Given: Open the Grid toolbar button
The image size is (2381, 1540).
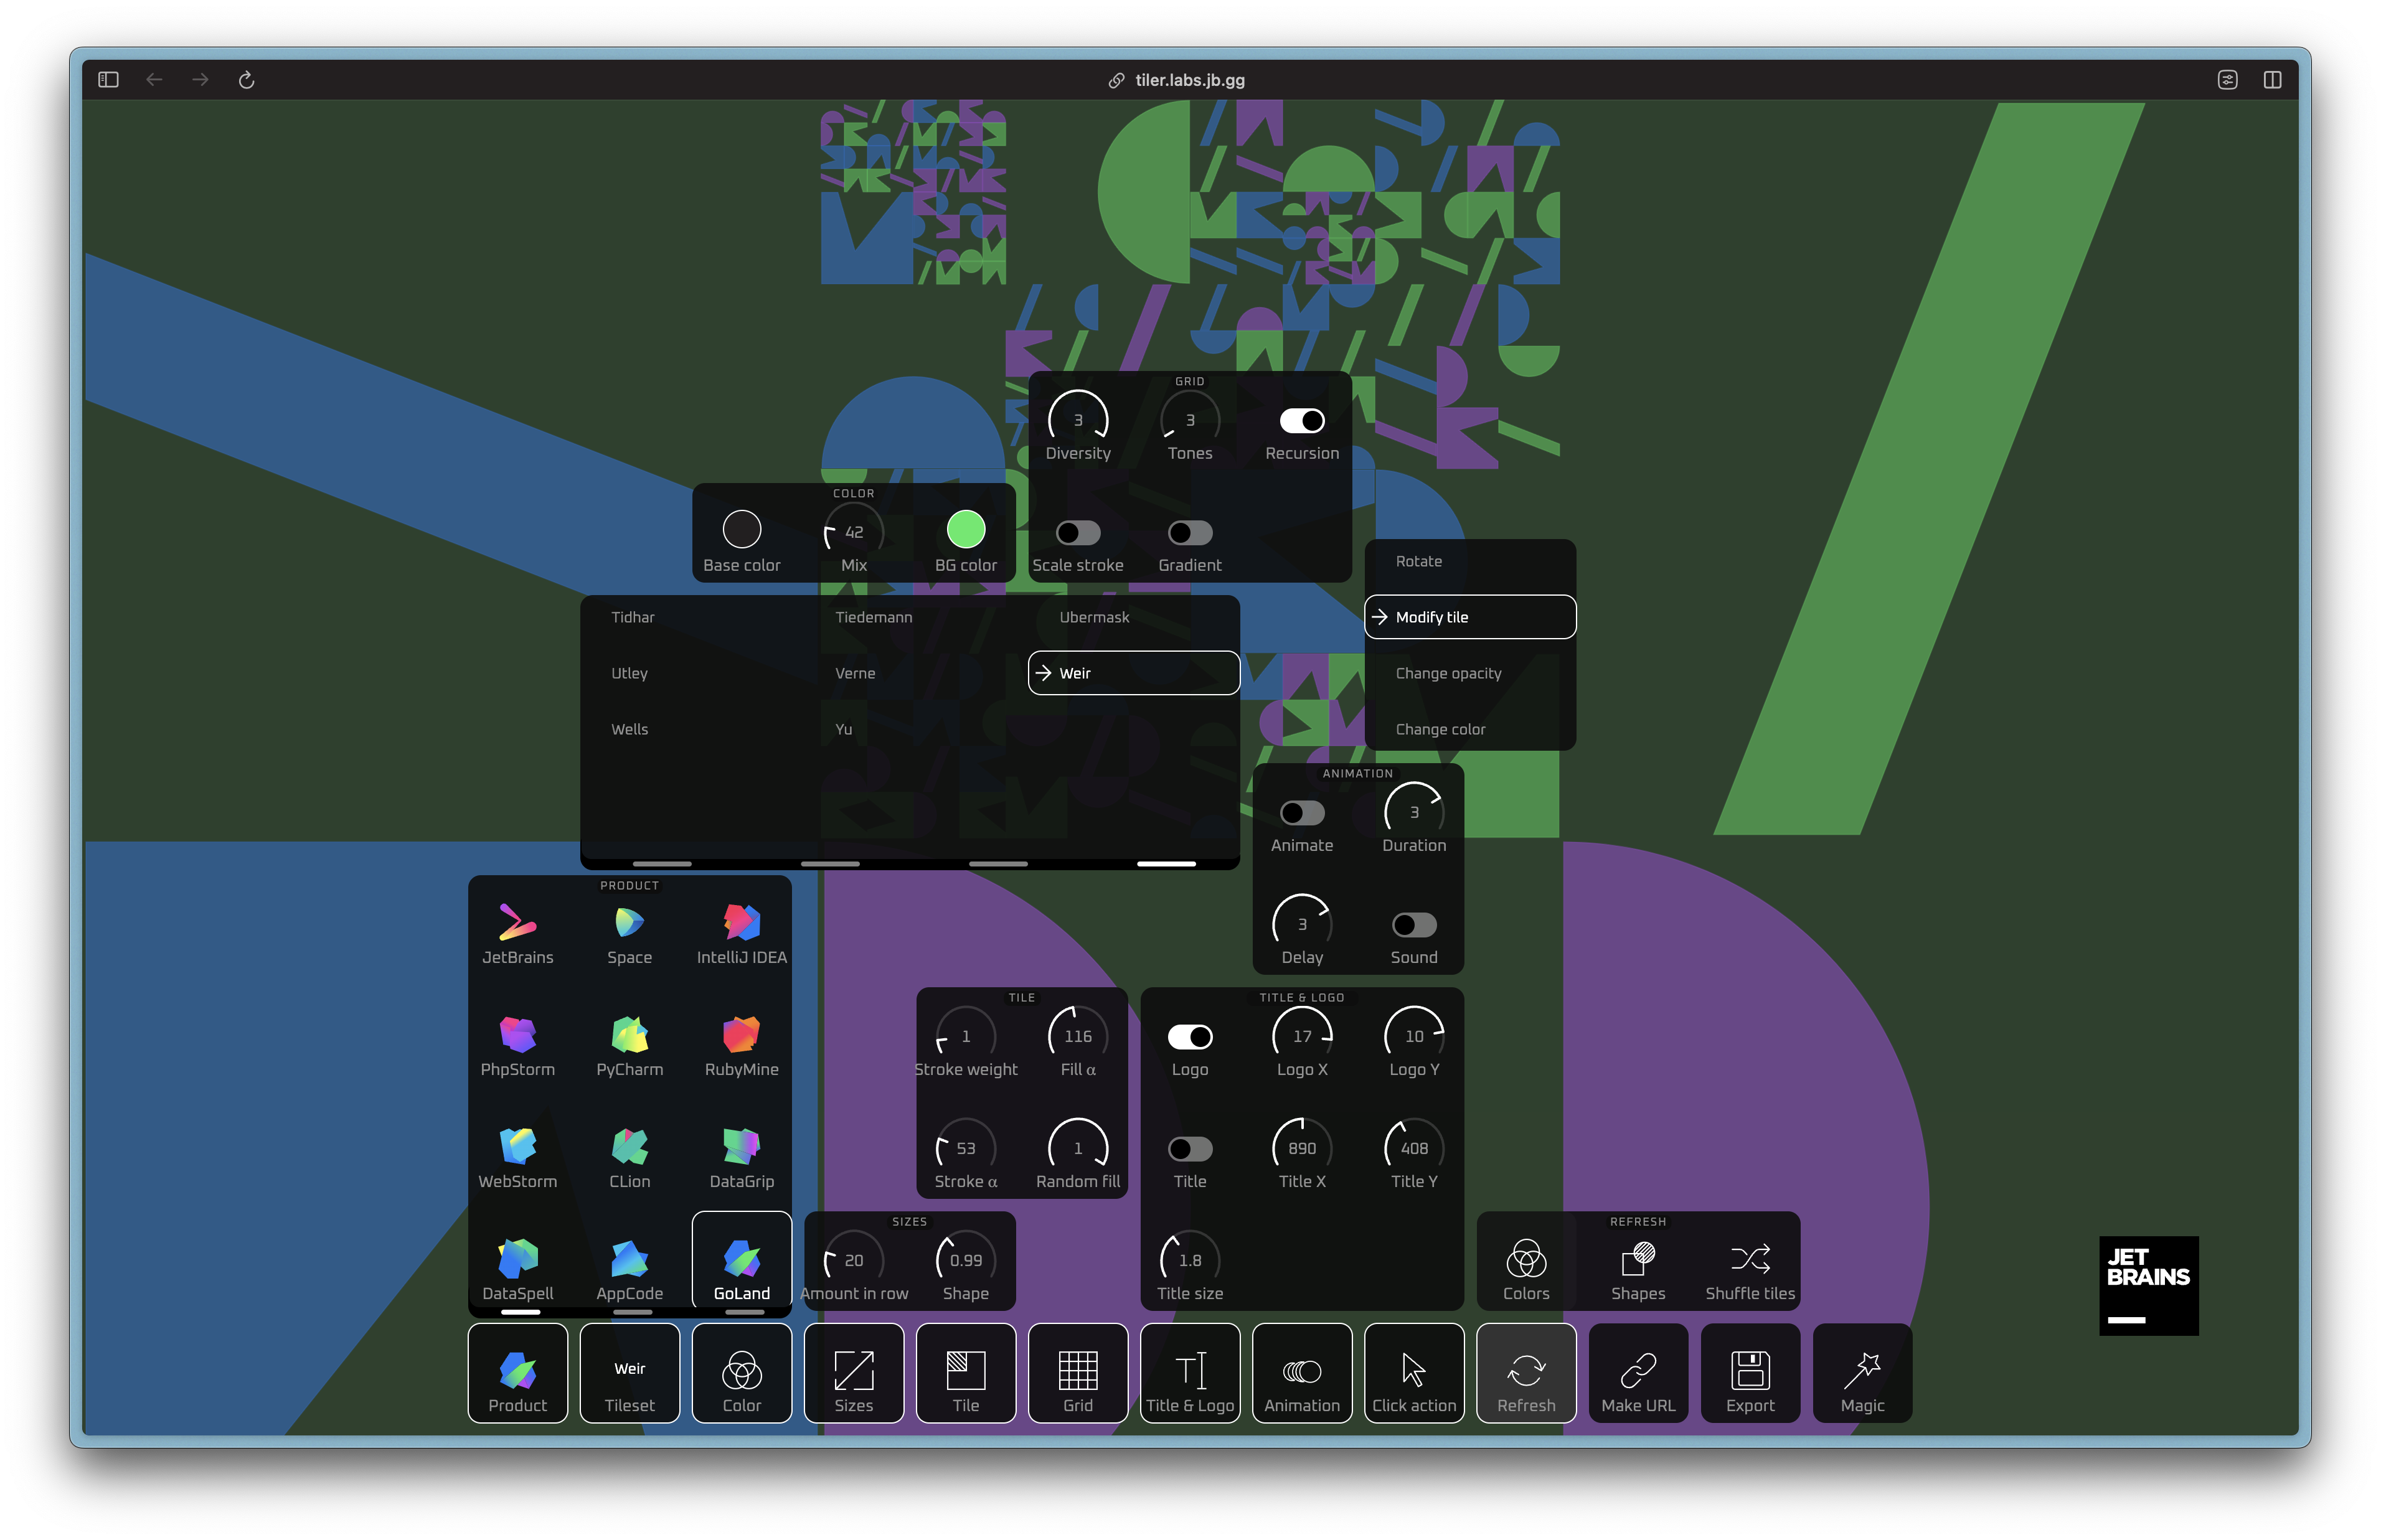Looking at the screenshot, I should pyautogui.click(x=1077, y=1373).
